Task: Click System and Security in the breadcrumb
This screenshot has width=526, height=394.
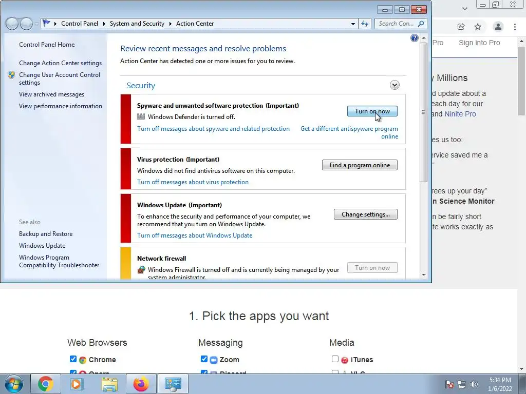Action: click(x=137, y=24)
